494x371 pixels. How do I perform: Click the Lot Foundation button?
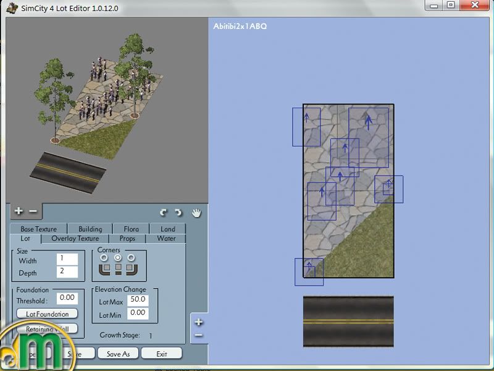(47, 313)
